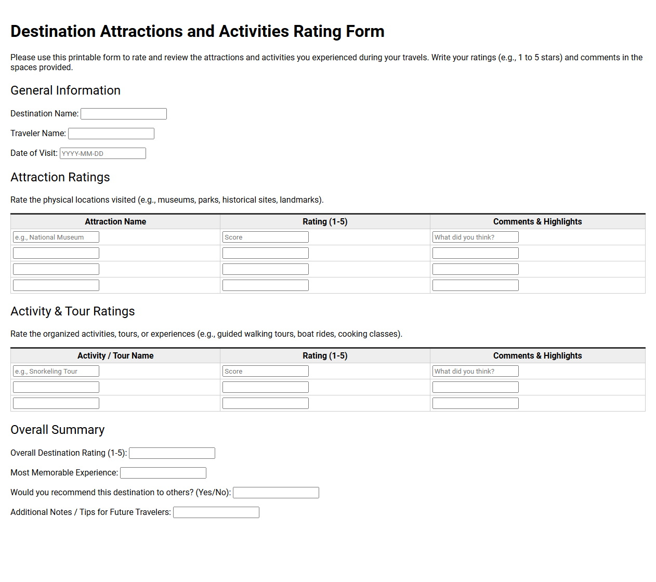This screenshot has width=656, height=582.
Task: Click the 'Activity & Tour Ratings' heading
Action: click(x=73, y=311)
